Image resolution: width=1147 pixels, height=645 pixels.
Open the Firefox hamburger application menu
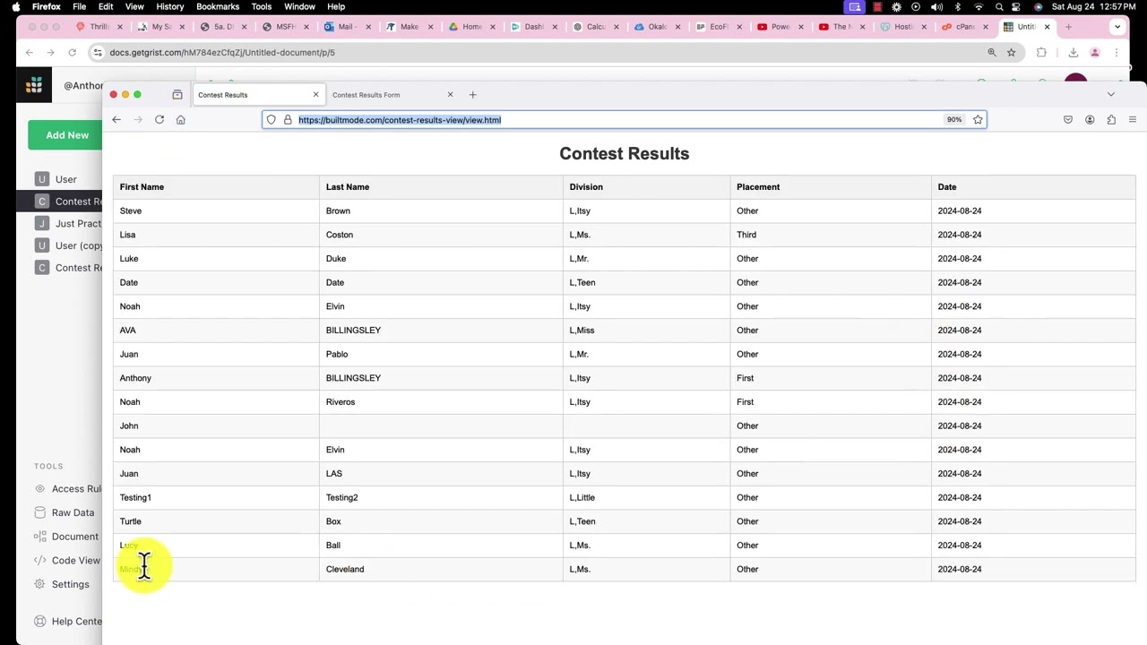[x=1133, y=119]
